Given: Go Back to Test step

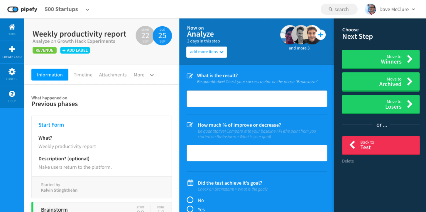Looking at the screenshot, I should (x=381, y=145).
